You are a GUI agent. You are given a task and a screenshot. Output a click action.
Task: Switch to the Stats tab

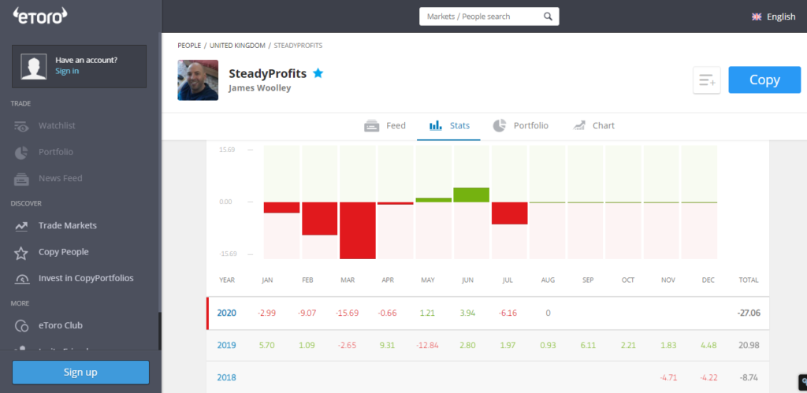448,125
